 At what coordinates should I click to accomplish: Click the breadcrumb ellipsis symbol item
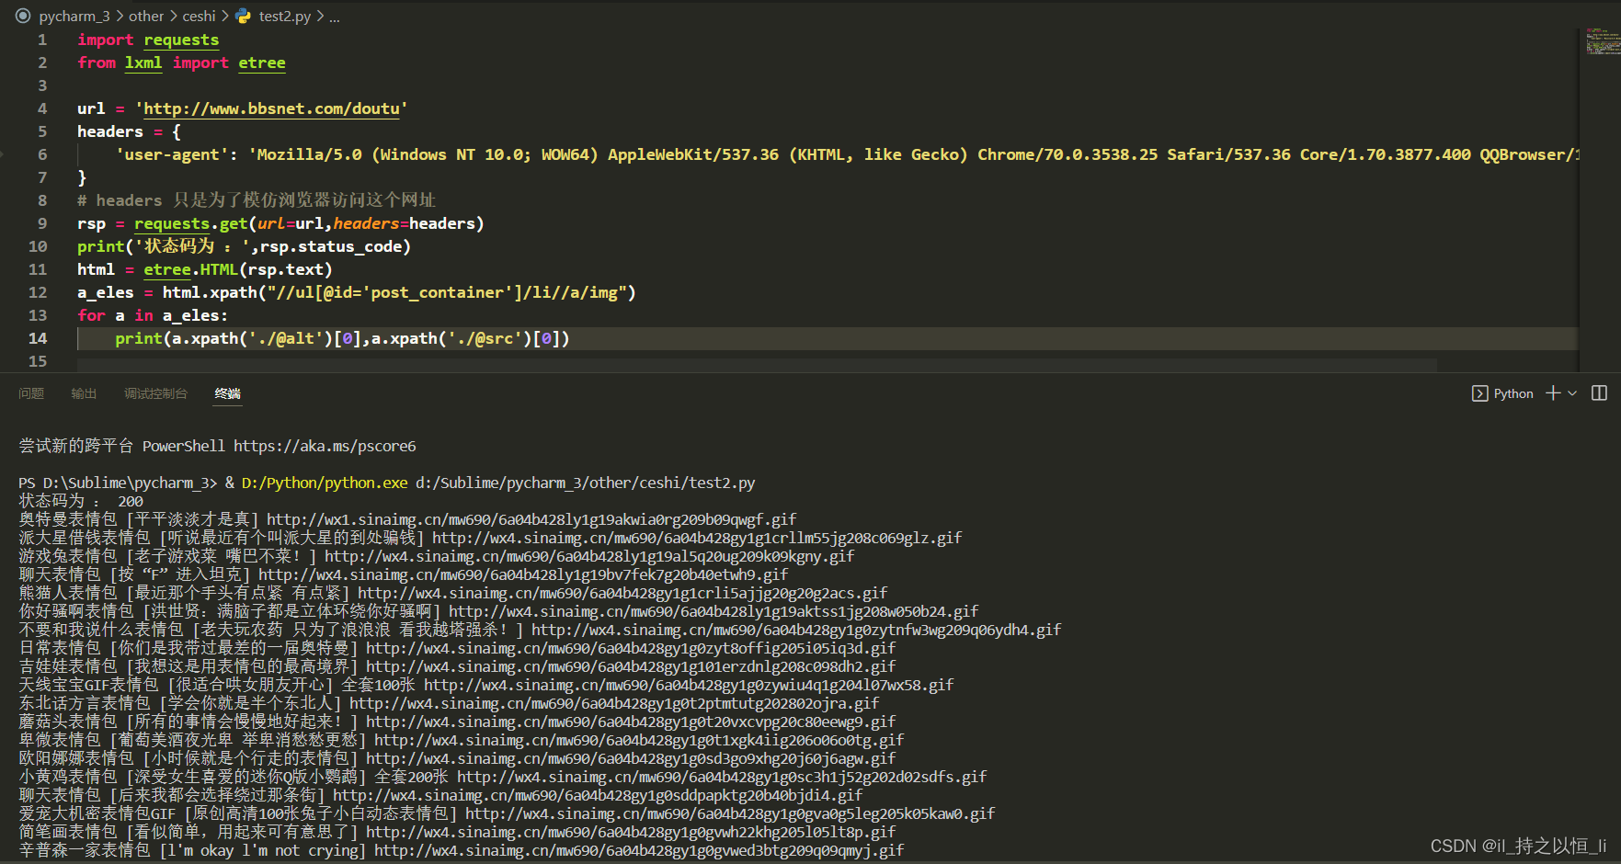click(335, 17)
